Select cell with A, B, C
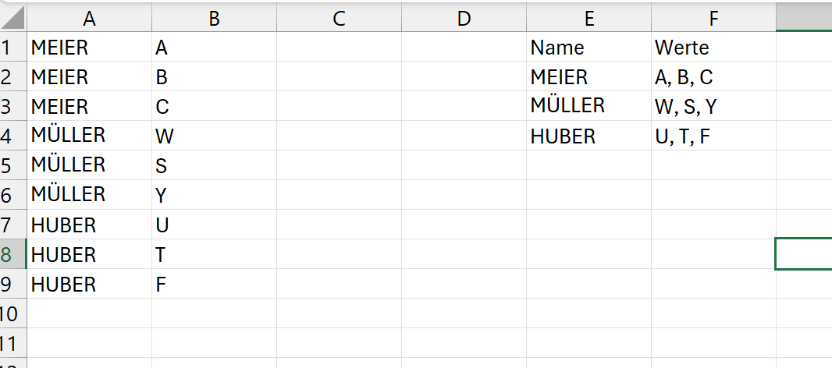This screenshot has width=832, height=368. tap(713, 76)
